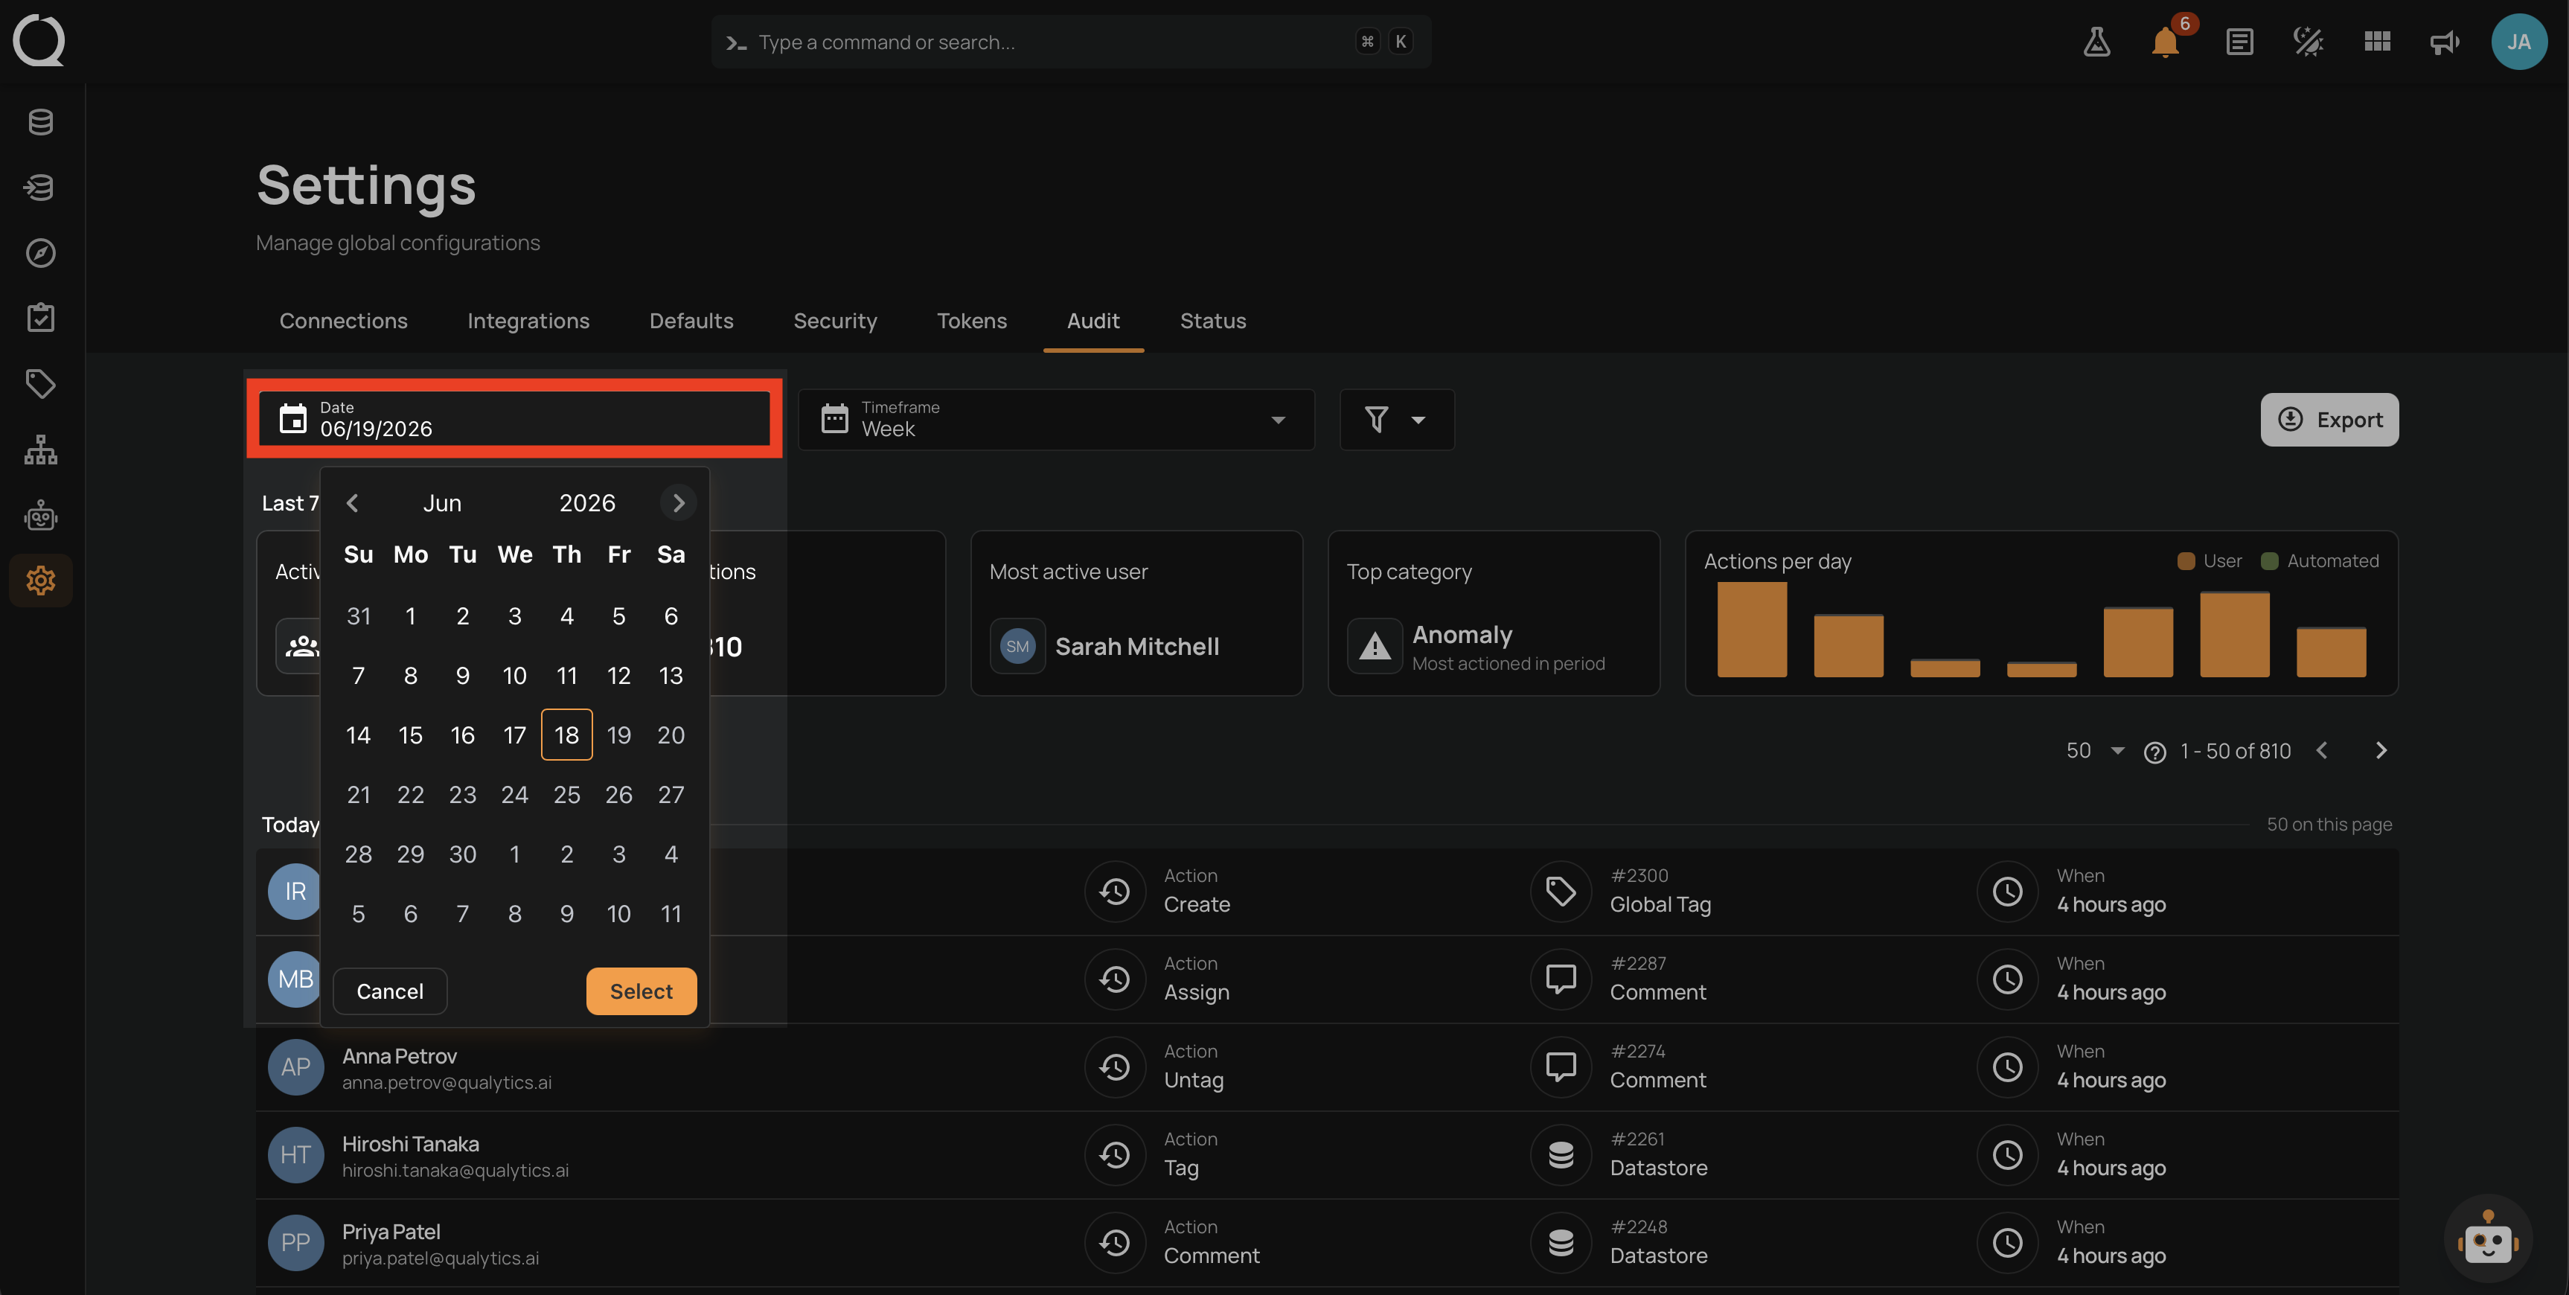The height and width of the screenshot is (1295, 2569).
Task: Switch to the Security tab
Action: (x=835, y=322)
